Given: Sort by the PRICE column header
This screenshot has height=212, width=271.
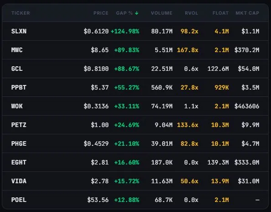Looking at the screenshot, I should [101, 13].
